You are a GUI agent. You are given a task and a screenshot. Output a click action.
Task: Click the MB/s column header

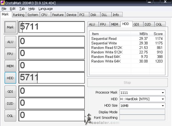click(x=140, y=34)
